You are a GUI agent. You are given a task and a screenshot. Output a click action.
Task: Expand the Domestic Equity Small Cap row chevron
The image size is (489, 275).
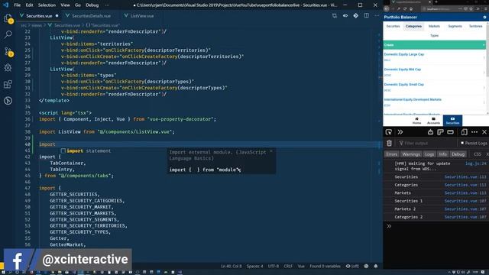click(x=484, y=87)
